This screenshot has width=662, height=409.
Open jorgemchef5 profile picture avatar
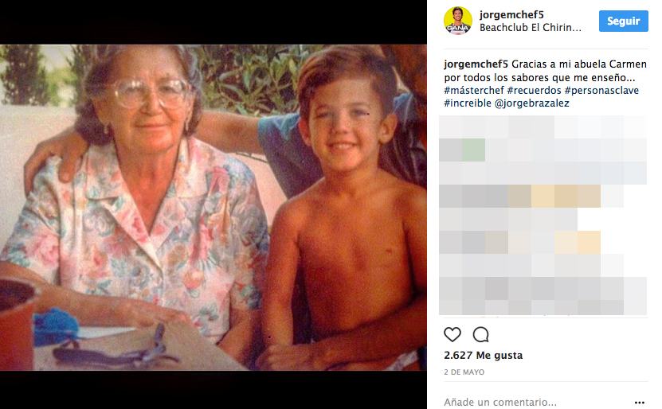point(458,21)
